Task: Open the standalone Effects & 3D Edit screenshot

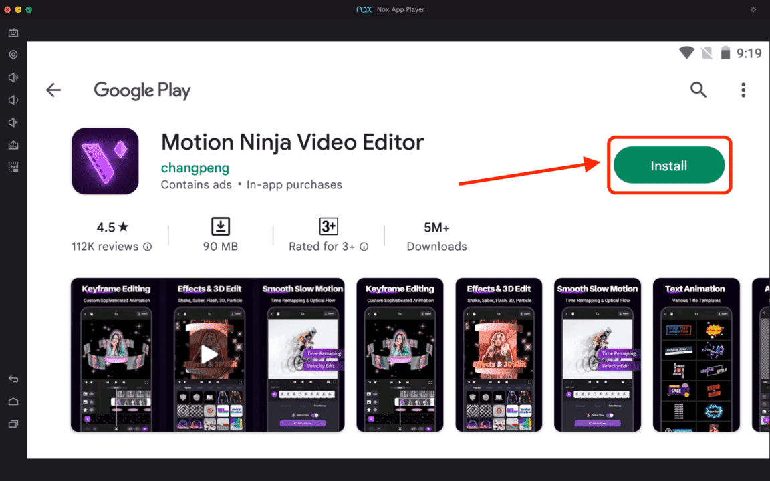Action: pos(499,355)
